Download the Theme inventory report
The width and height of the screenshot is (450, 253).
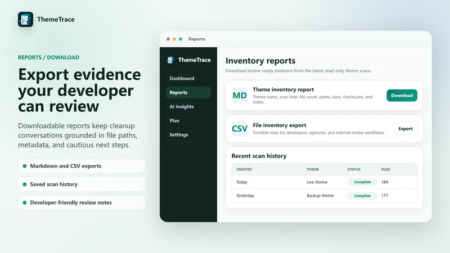[x=402, y=95]
